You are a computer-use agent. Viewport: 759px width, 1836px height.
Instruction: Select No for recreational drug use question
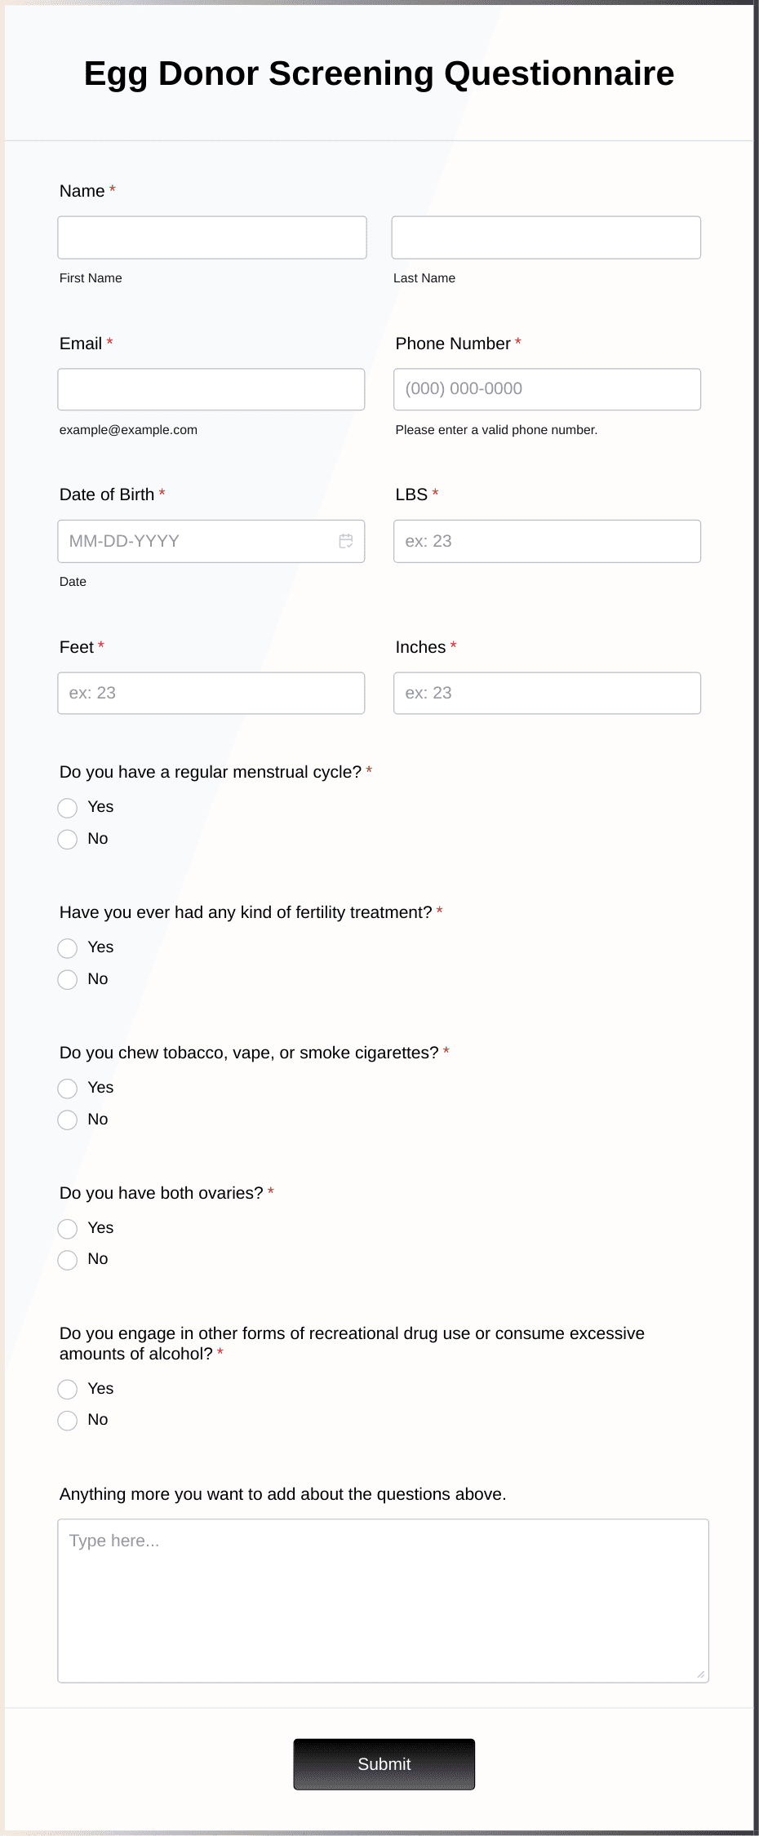pos(68,1420)
